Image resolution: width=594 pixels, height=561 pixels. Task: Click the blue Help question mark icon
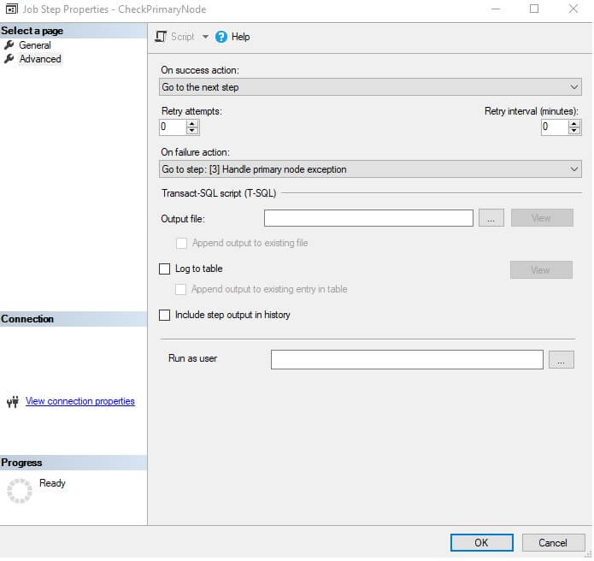221,37
